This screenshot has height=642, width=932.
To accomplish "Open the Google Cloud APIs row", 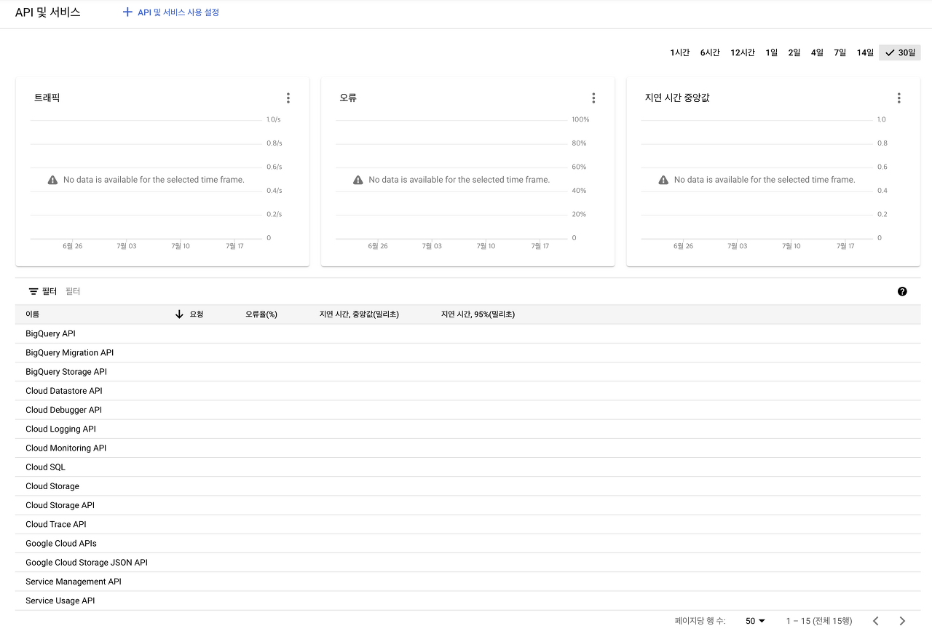I will tap(467, 543).
